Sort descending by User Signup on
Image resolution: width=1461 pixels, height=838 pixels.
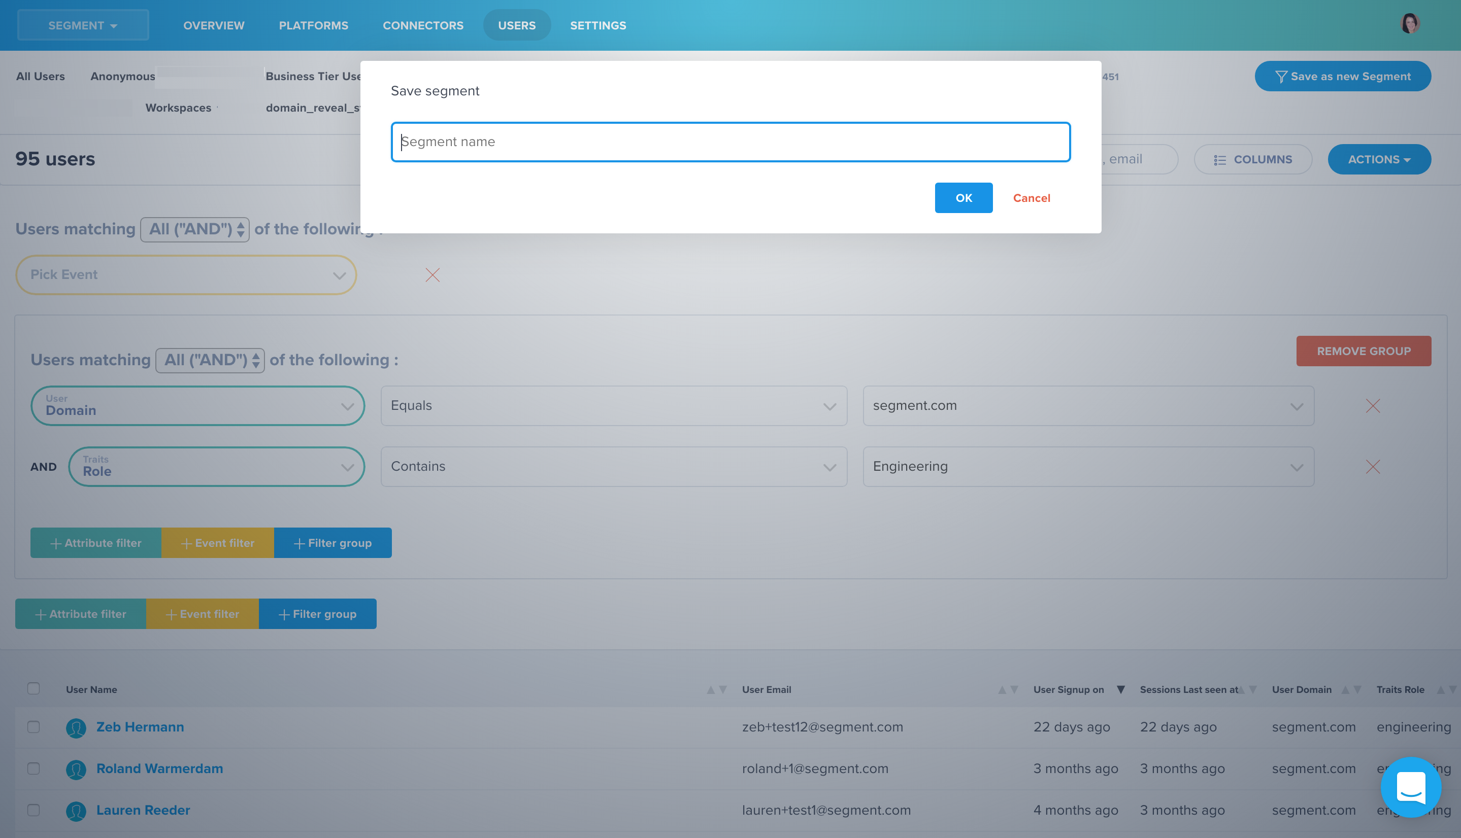pyautogui.click(x=1121, y=689)
